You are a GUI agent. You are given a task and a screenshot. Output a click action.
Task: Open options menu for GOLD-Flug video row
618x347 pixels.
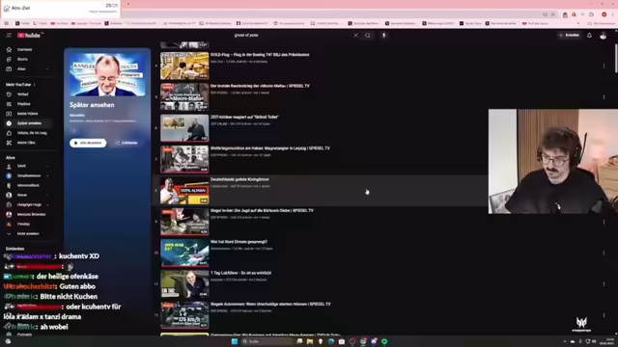(x=604, y=66)
